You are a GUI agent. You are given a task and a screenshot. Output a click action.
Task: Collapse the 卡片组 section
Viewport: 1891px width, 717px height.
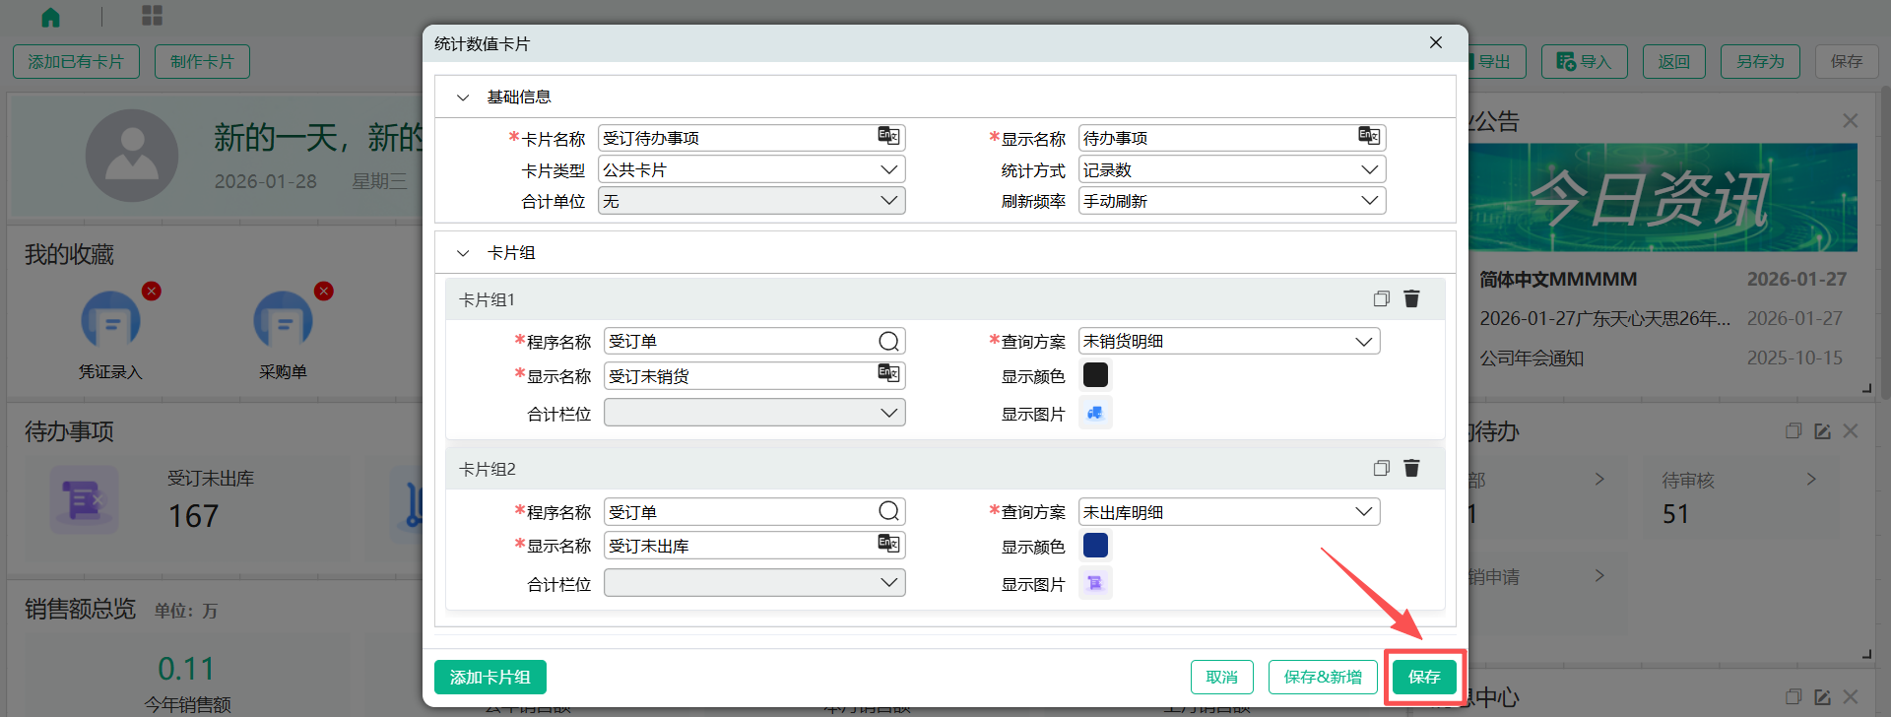tap(463, 253)
